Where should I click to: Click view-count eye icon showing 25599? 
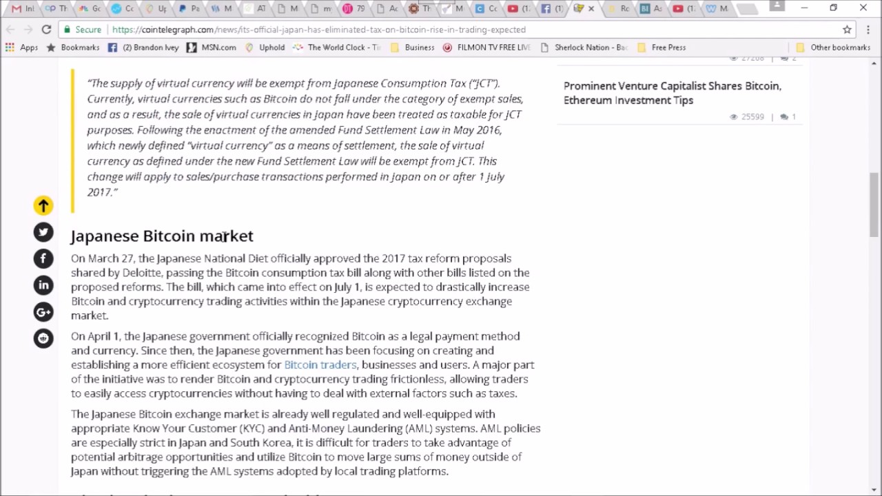coord(733,117)
